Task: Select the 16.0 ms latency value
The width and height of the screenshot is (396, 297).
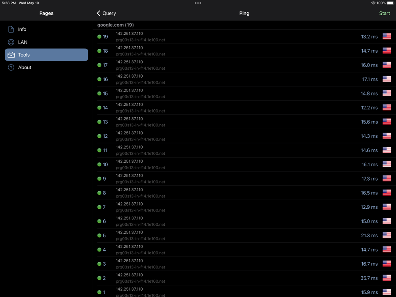Action: (369, 65)
